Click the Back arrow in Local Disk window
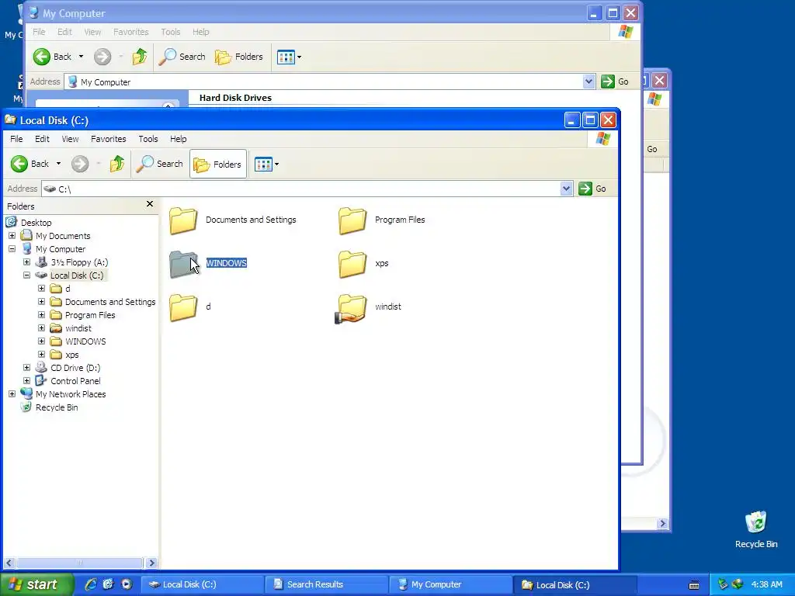 [19, 164]
